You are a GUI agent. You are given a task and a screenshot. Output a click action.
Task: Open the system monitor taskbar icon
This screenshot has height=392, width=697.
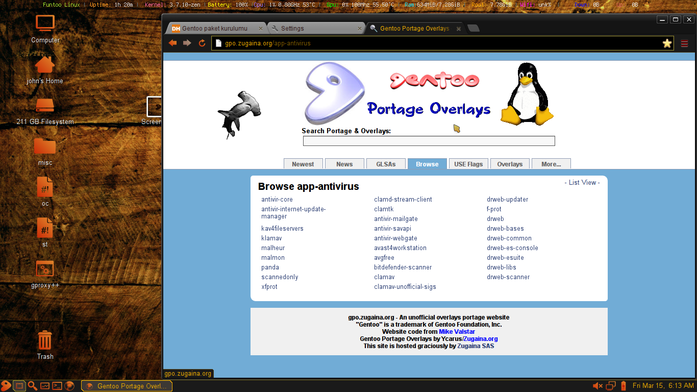pos(45,386)
